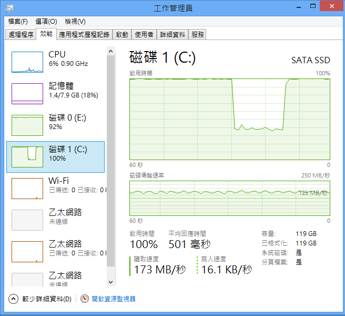Viewport: 345px width, 316px height.
Task: Click the 173 MB/秒 read speed value
Action: pos(160,270)
